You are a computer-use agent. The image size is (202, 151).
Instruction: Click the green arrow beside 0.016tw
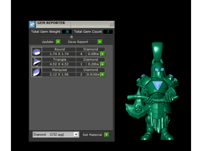coord(103,75)
